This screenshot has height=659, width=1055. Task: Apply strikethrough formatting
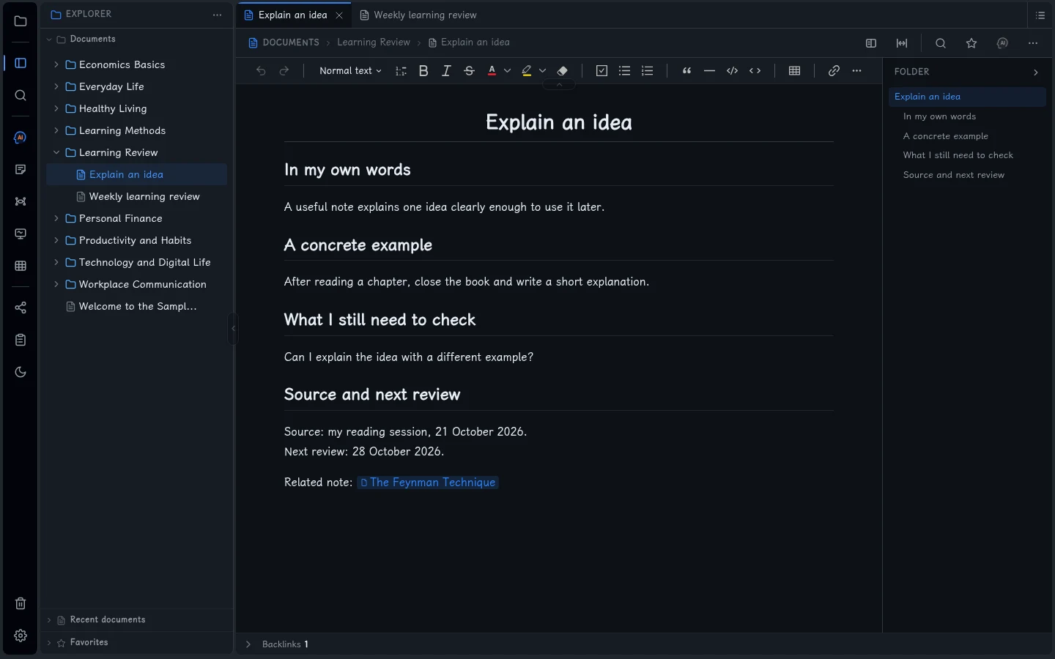(x=470, y=71)
